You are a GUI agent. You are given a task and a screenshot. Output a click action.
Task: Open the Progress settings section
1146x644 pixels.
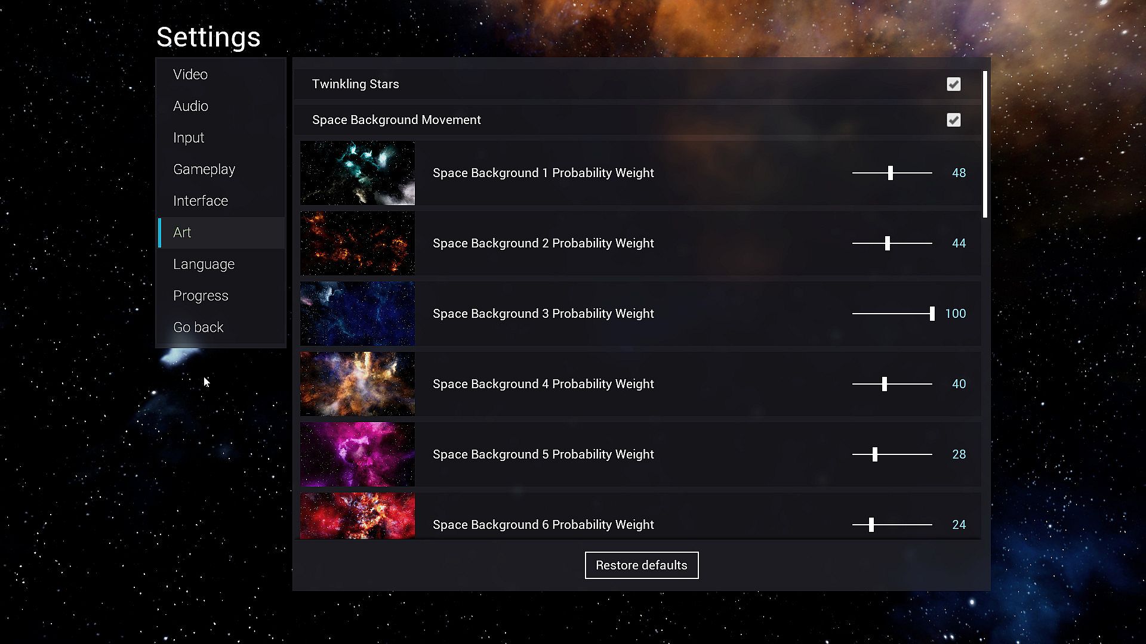[201, 296]
